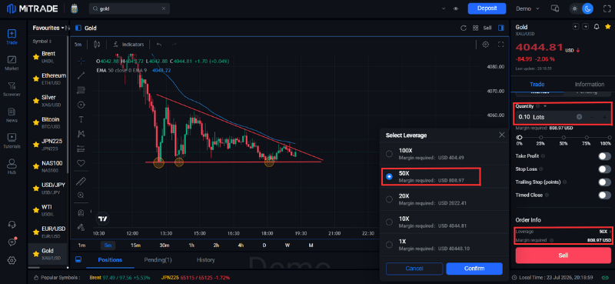Open the Market section in sidebar
Image resolution: width=615 pixels, height=284 pixels.
pyautogui.click(x=12, y=63)
